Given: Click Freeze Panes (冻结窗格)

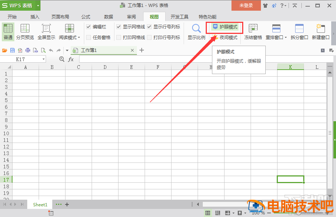Looking at the screenshot, I should [x=253, y=32].
